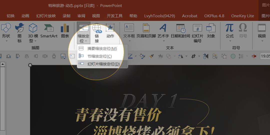Expand the 形状 shapes dropdown arrow
This screenshot has width=270, height=135.
pos(6,41)
